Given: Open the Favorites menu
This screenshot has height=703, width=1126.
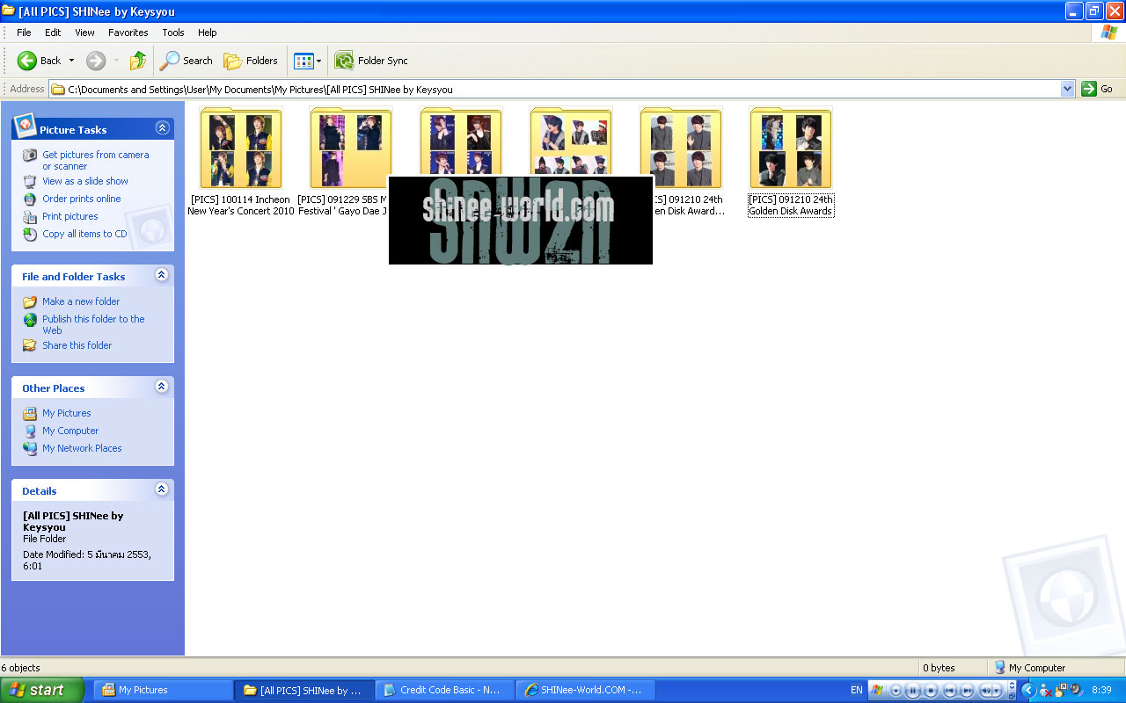Looking at the screenshot, I should point(128,33).
